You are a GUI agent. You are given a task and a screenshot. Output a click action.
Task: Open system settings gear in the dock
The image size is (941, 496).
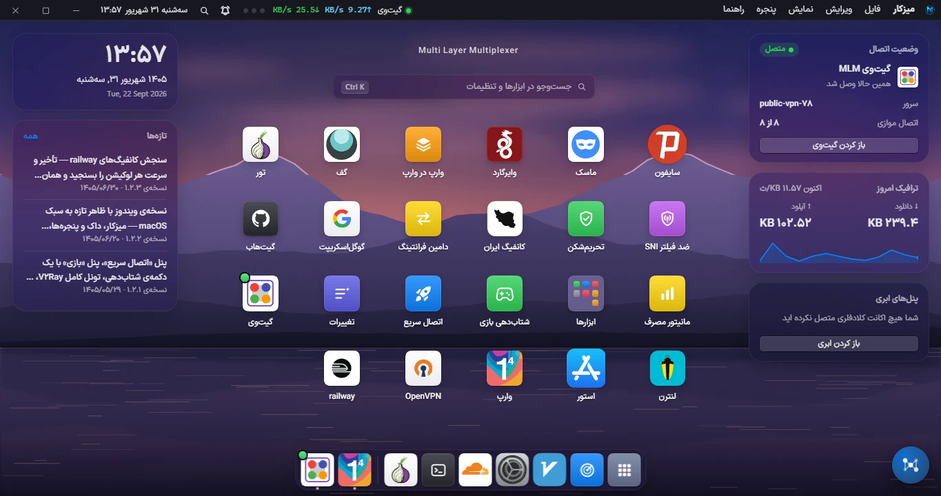click(512, 470)
